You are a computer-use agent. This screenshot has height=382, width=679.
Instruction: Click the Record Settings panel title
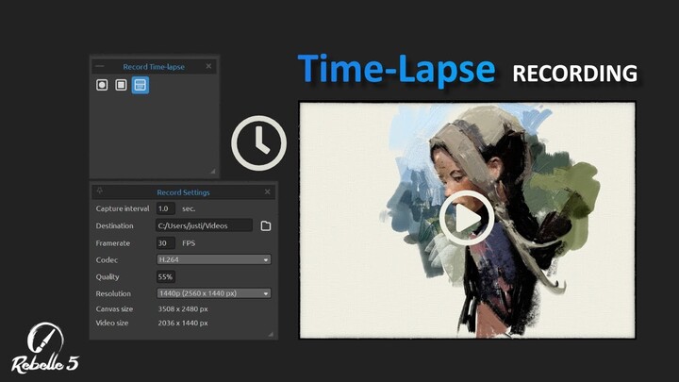pos(183,192)
